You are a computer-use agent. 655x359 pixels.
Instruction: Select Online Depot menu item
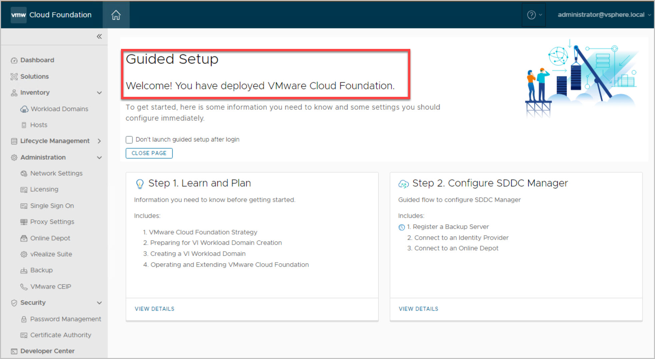50,238
